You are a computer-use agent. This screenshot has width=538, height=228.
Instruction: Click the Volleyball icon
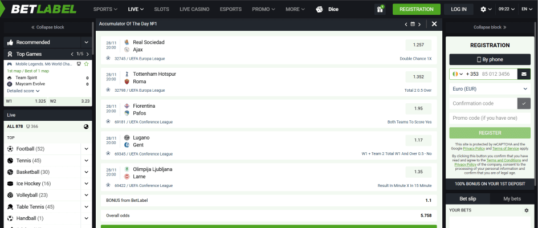[10, 196]
